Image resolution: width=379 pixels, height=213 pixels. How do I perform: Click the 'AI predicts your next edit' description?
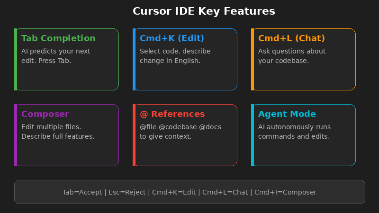55,56
